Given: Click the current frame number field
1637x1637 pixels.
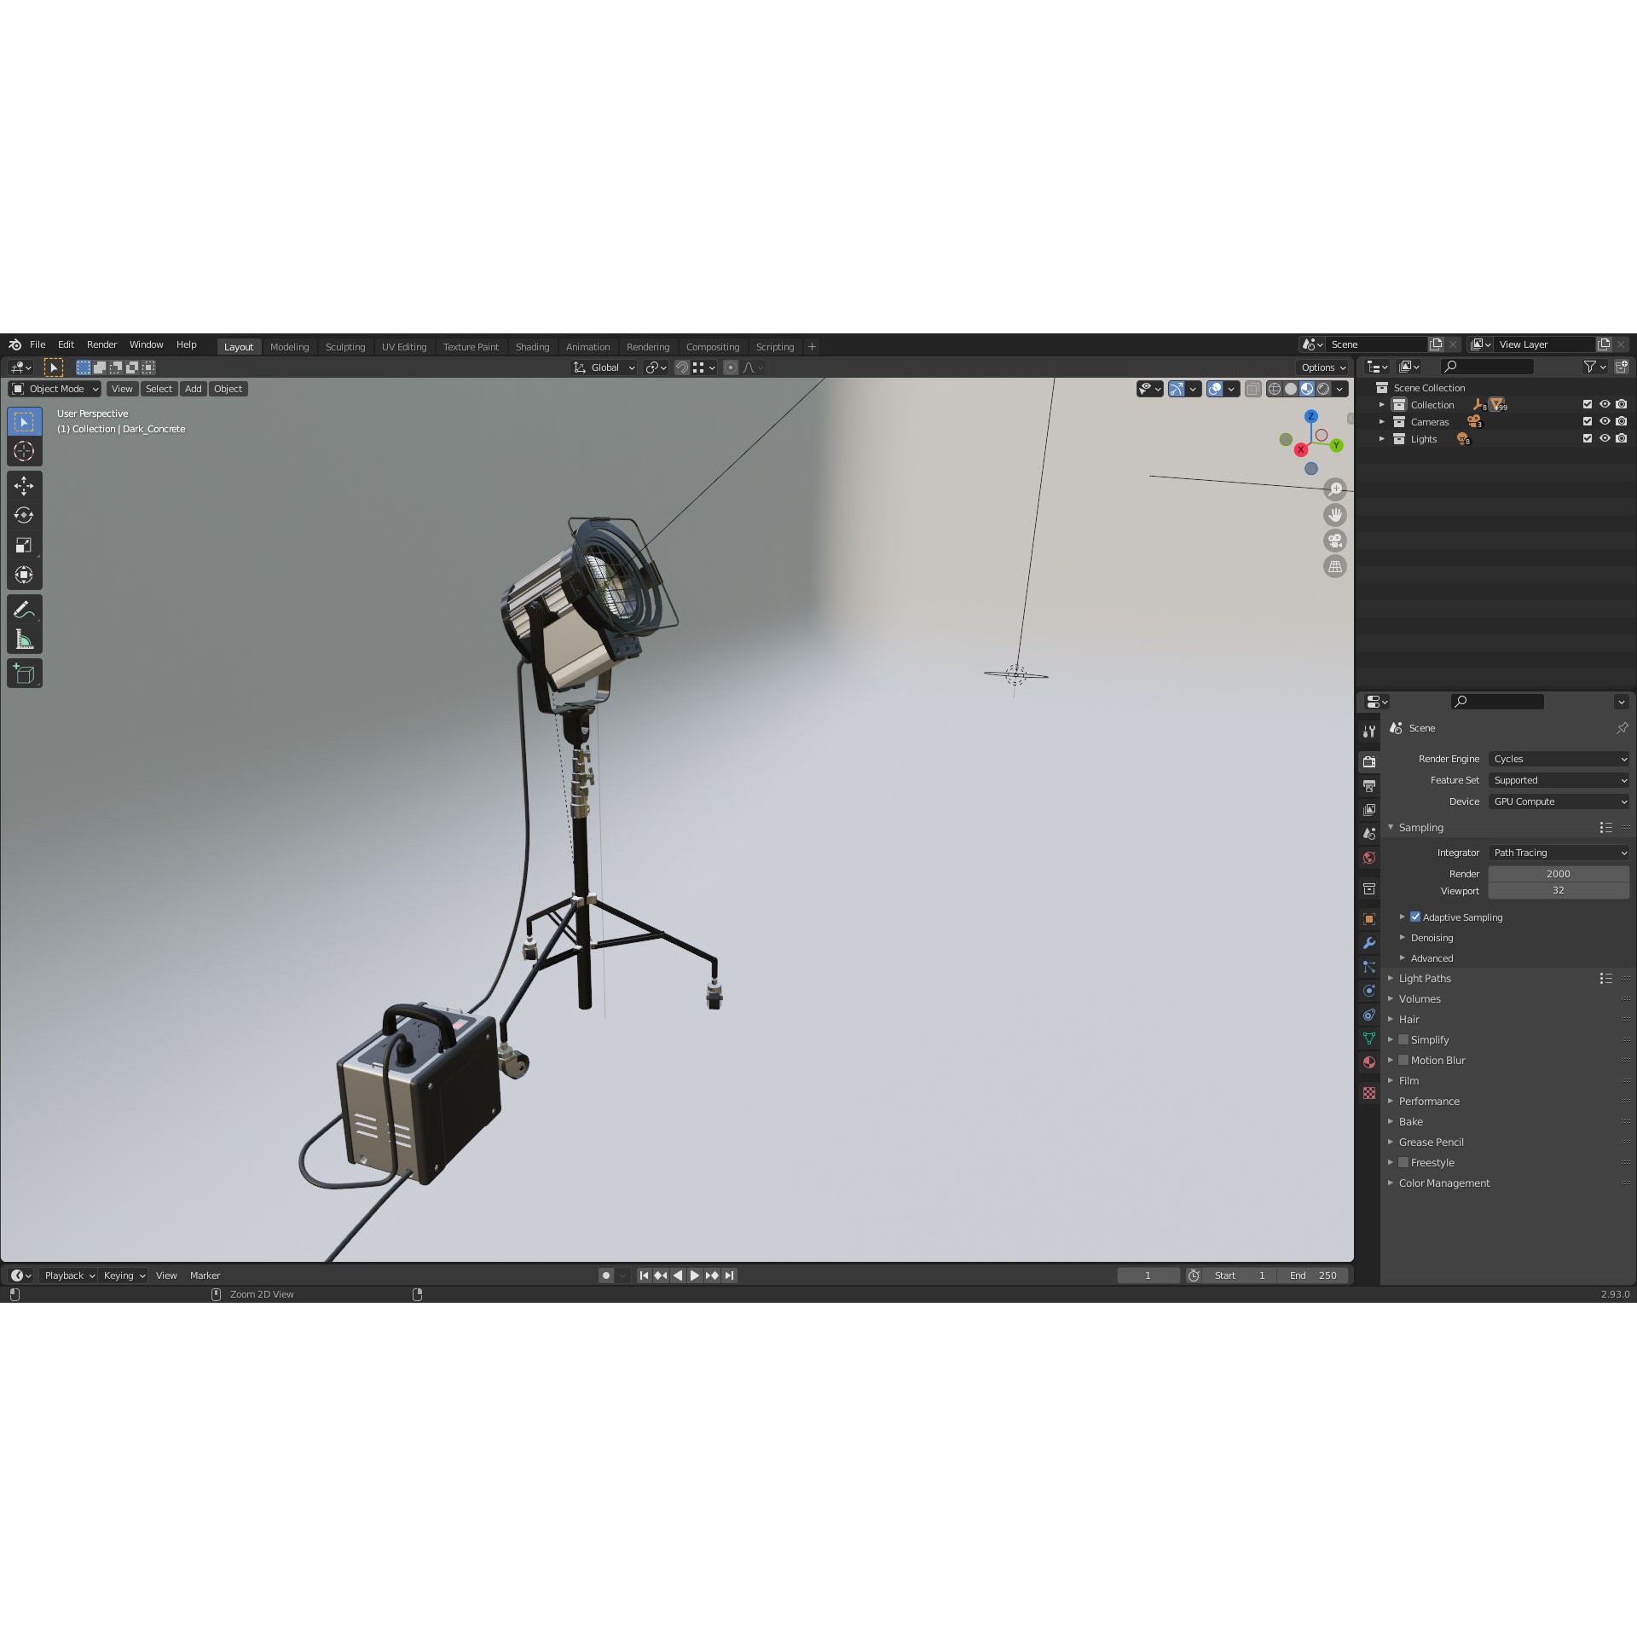Looking at the screenshot, I should 1148,1275.
